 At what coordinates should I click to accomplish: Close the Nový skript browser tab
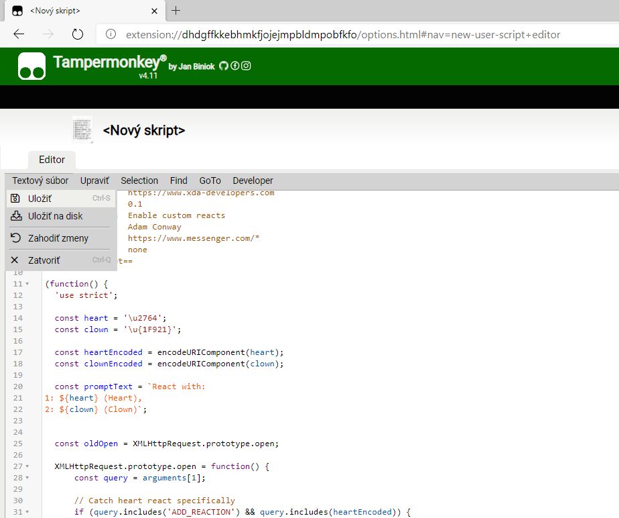[154, 11]
